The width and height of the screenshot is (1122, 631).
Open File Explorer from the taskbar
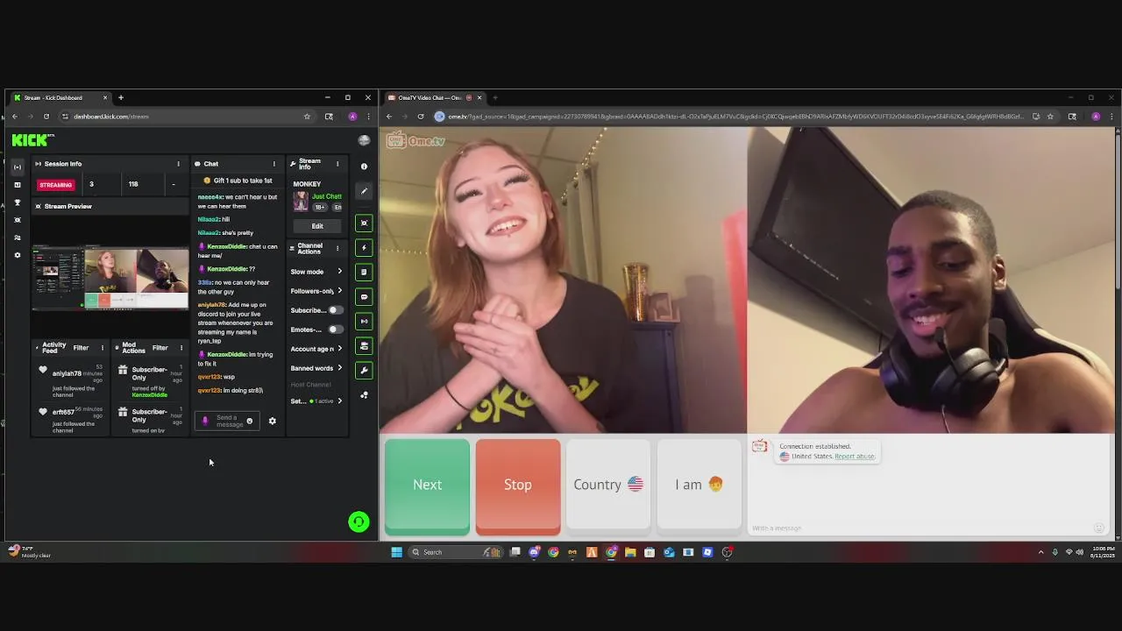point(630,552)
